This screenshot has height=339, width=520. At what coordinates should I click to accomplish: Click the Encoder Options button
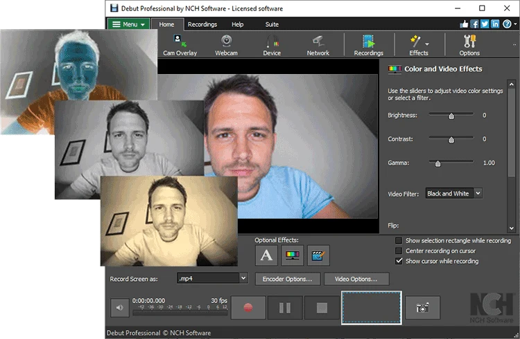coord(287,279)
